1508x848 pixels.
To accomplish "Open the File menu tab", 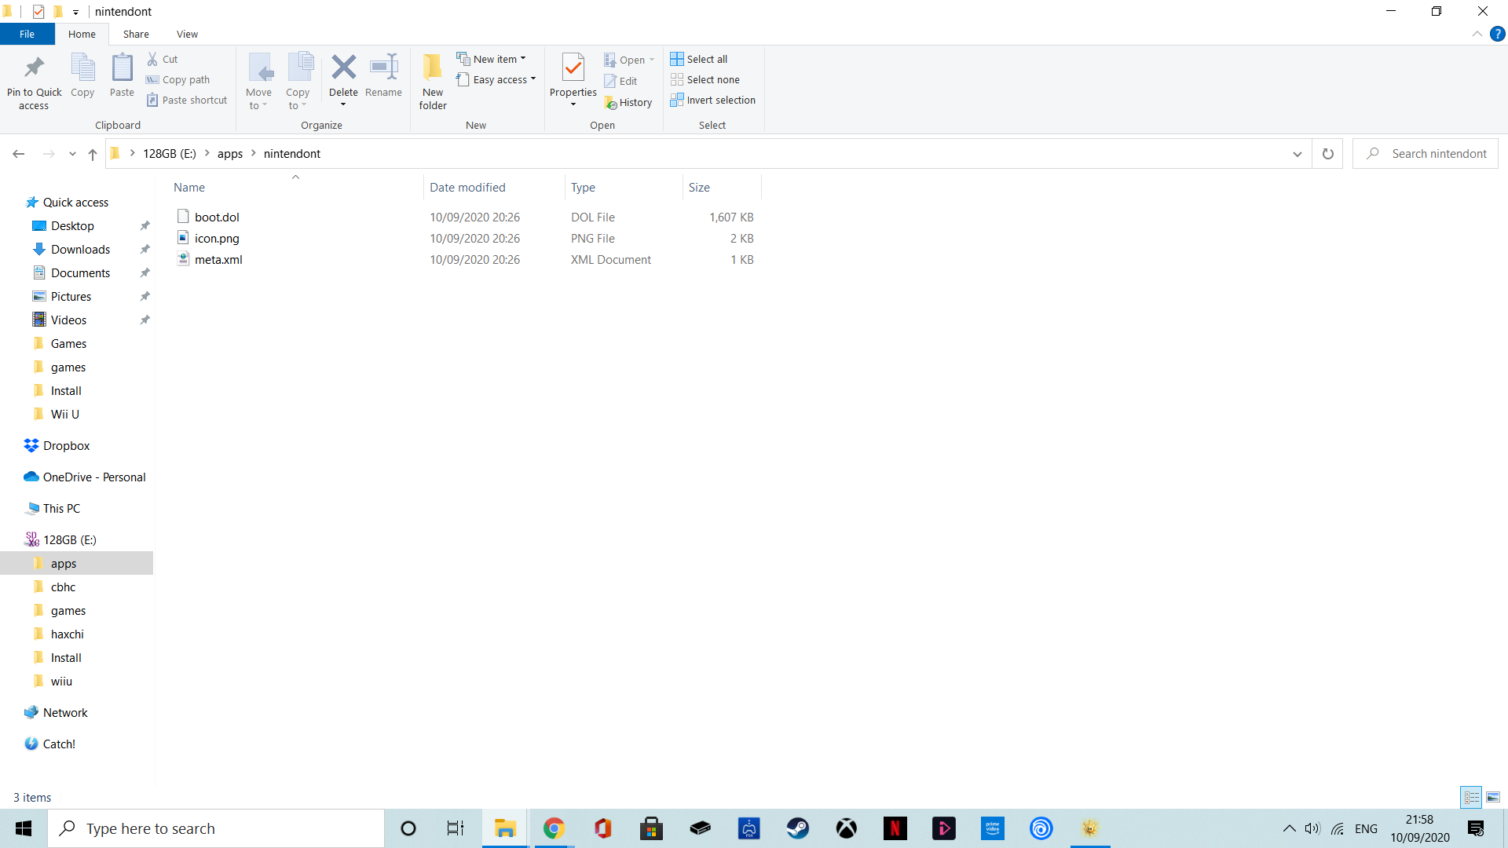I will click(x=27, y=34).
